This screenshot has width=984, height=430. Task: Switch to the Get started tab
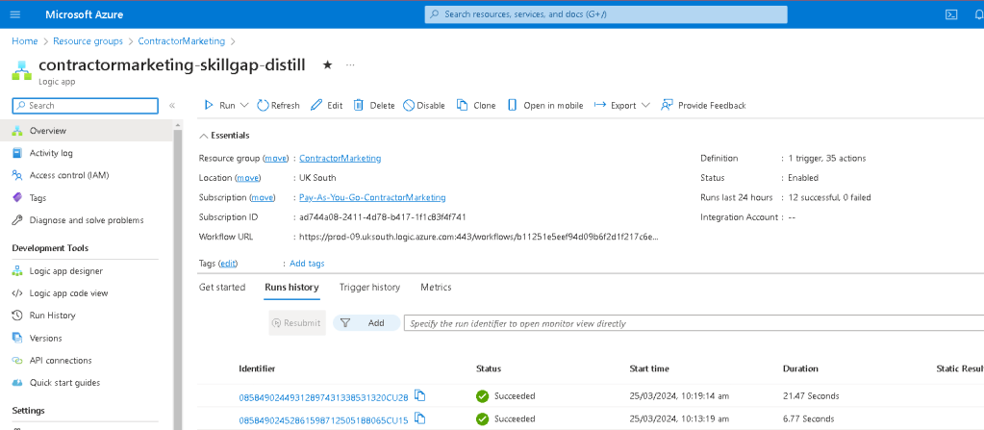tap(222, 288)
